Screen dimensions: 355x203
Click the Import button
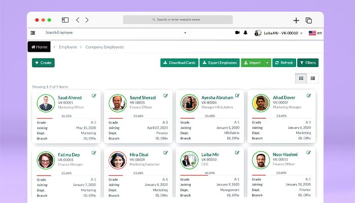[x=253, y=63]
